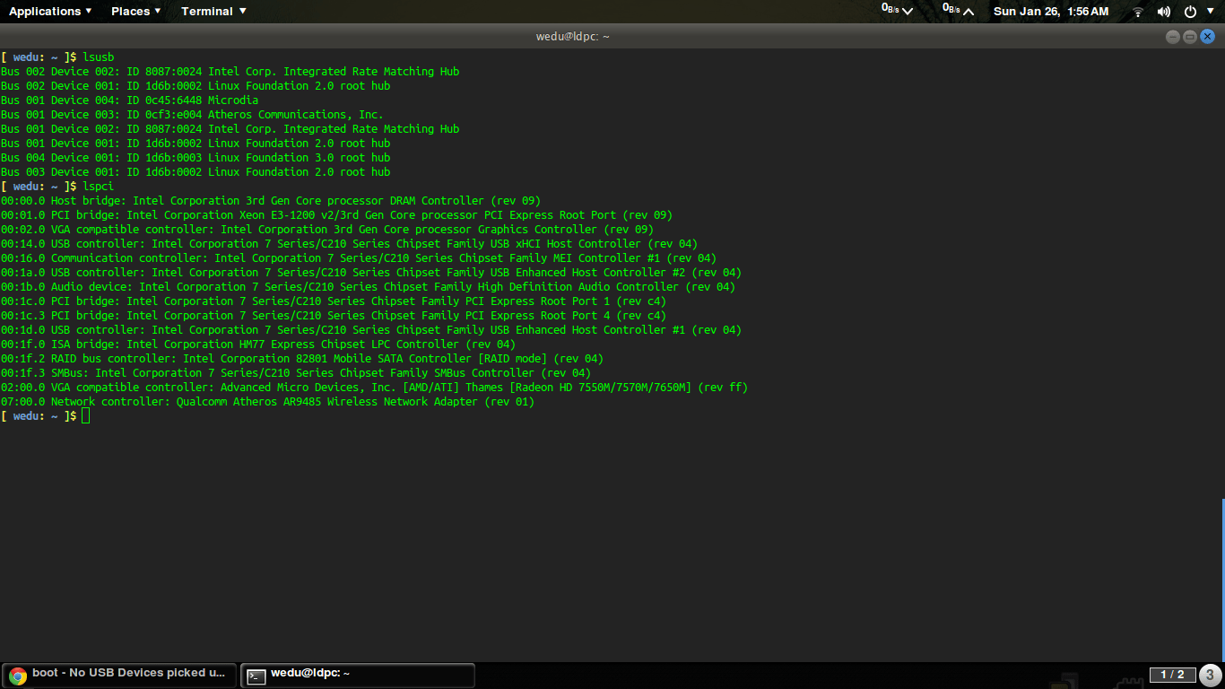1225x689 pixels.
Task: Click the 'lsusb' command text
Action: click(99, 57)
